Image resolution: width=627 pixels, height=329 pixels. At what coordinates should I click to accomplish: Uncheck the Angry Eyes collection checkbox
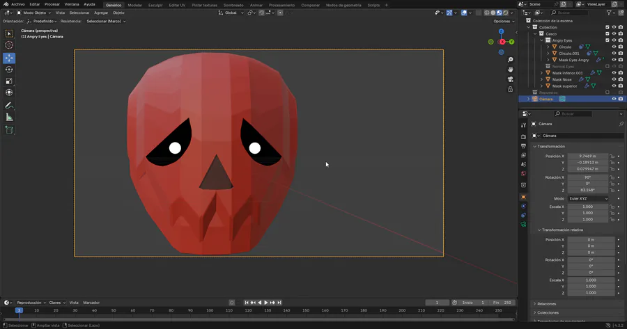point(607,40)
